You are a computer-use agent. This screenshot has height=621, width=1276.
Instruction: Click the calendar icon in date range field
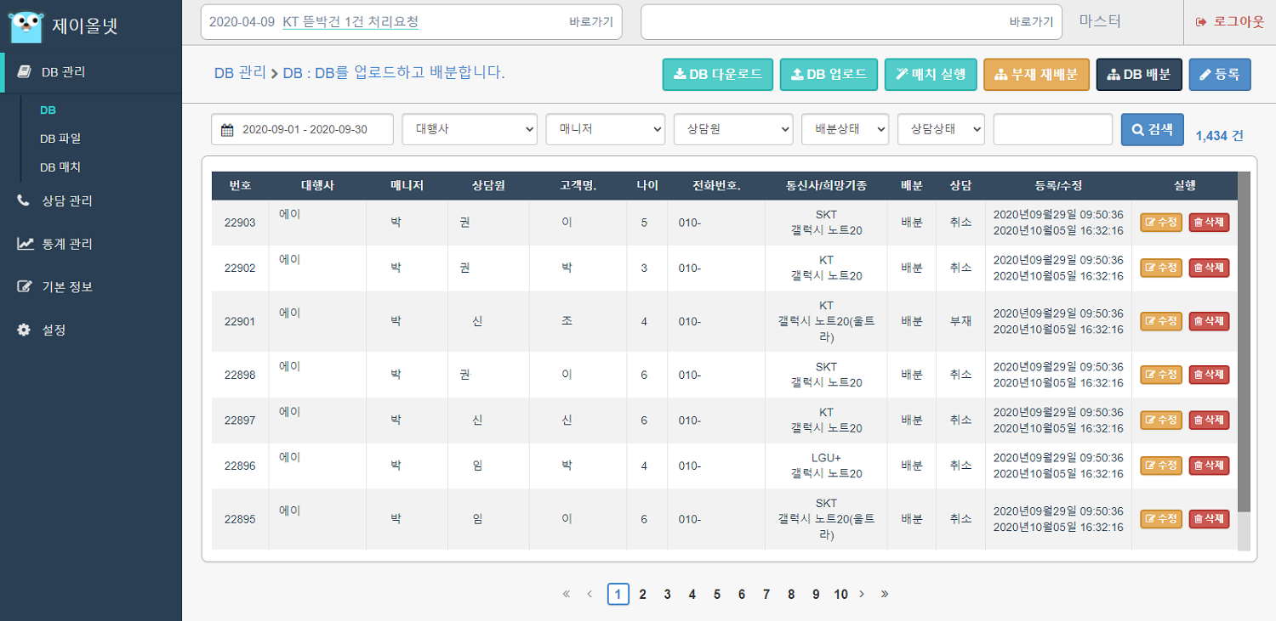tap(227, 130)
